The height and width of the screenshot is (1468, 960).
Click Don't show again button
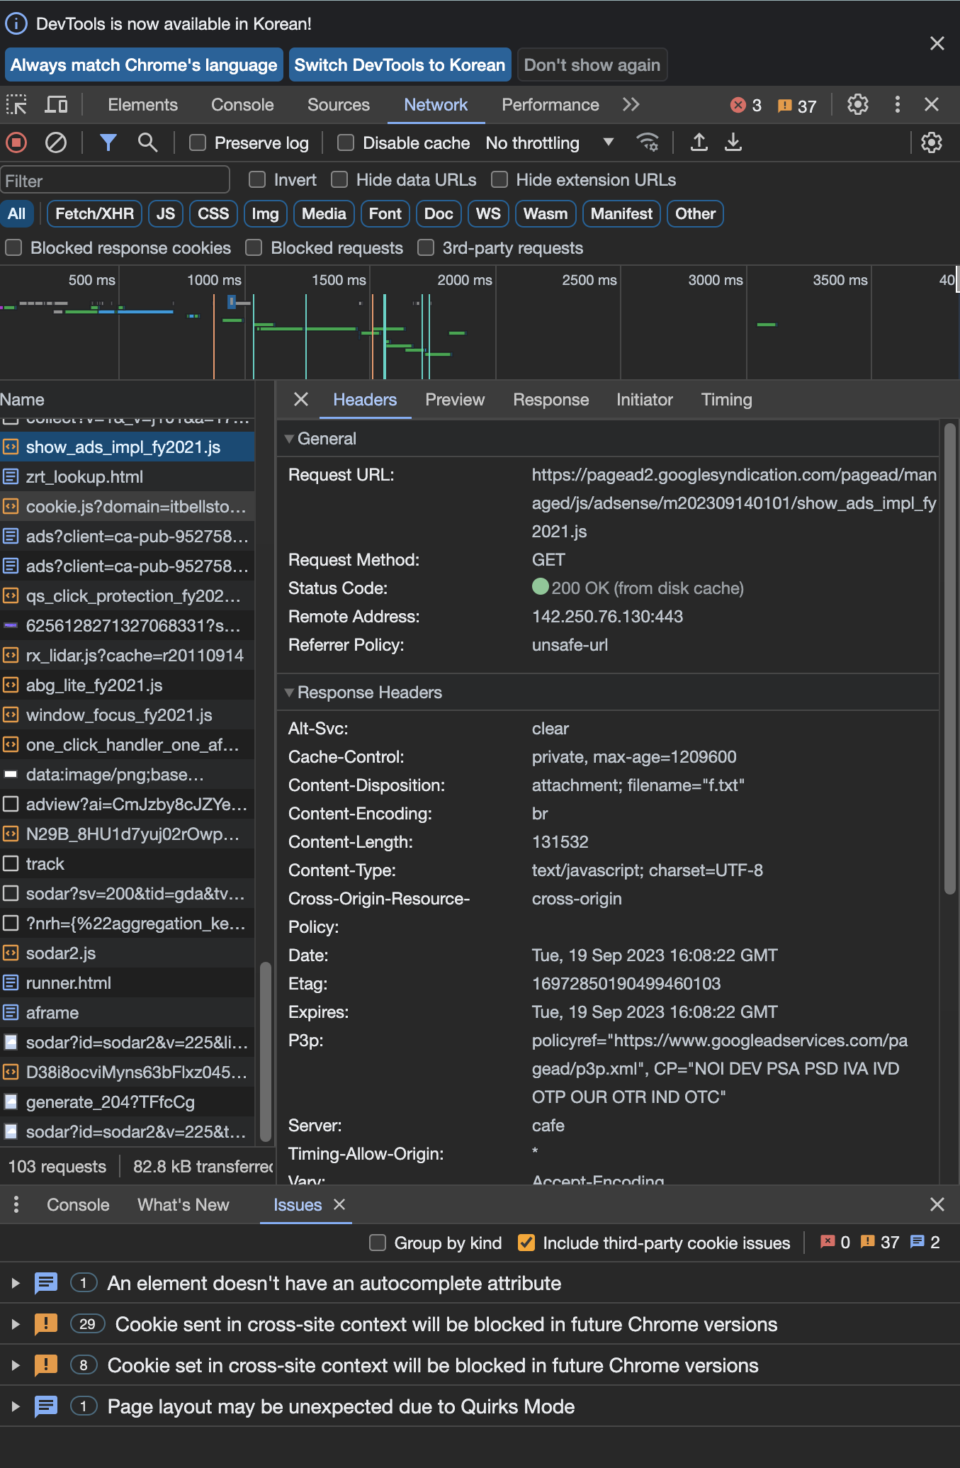click(x=592, y=65)
